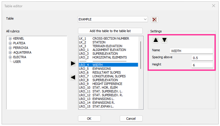Image resolution: width=220 pixels, height=126 pixels.
Task: Select LRO_2 HORIZONTAL ELEMENTS row
Action: tap(108, 57)
